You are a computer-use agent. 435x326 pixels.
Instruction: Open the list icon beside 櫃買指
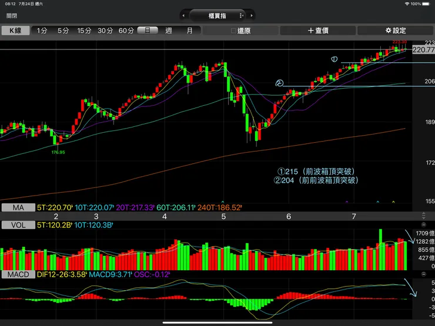pos(241,16)
